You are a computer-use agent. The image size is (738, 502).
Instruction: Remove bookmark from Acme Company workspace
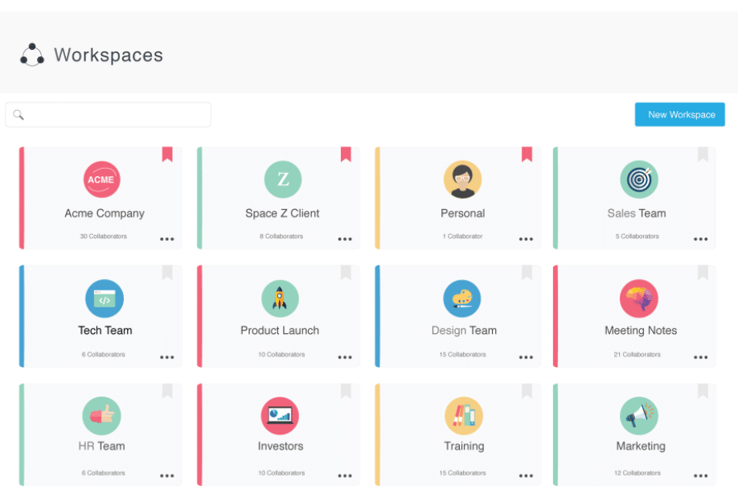coord(167,154)
